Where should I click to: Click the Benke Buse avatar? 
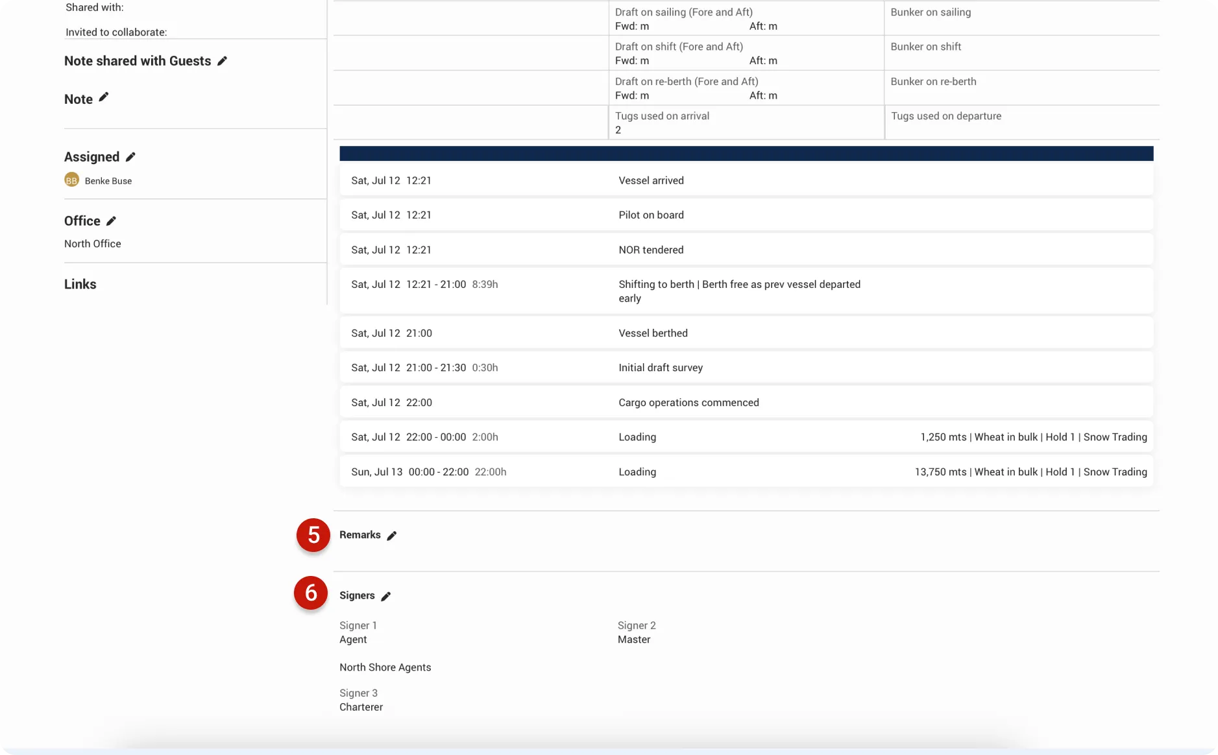[x=71, y=180]
